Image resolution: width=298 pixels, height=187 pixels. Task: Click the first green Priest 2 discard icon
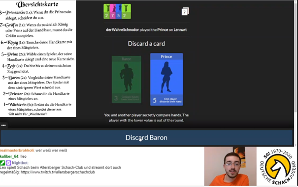[106, 11]
